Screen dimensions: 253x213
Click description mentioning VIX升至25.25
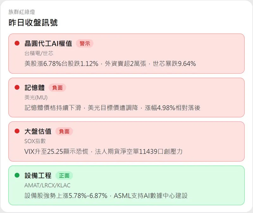[103, 151]
